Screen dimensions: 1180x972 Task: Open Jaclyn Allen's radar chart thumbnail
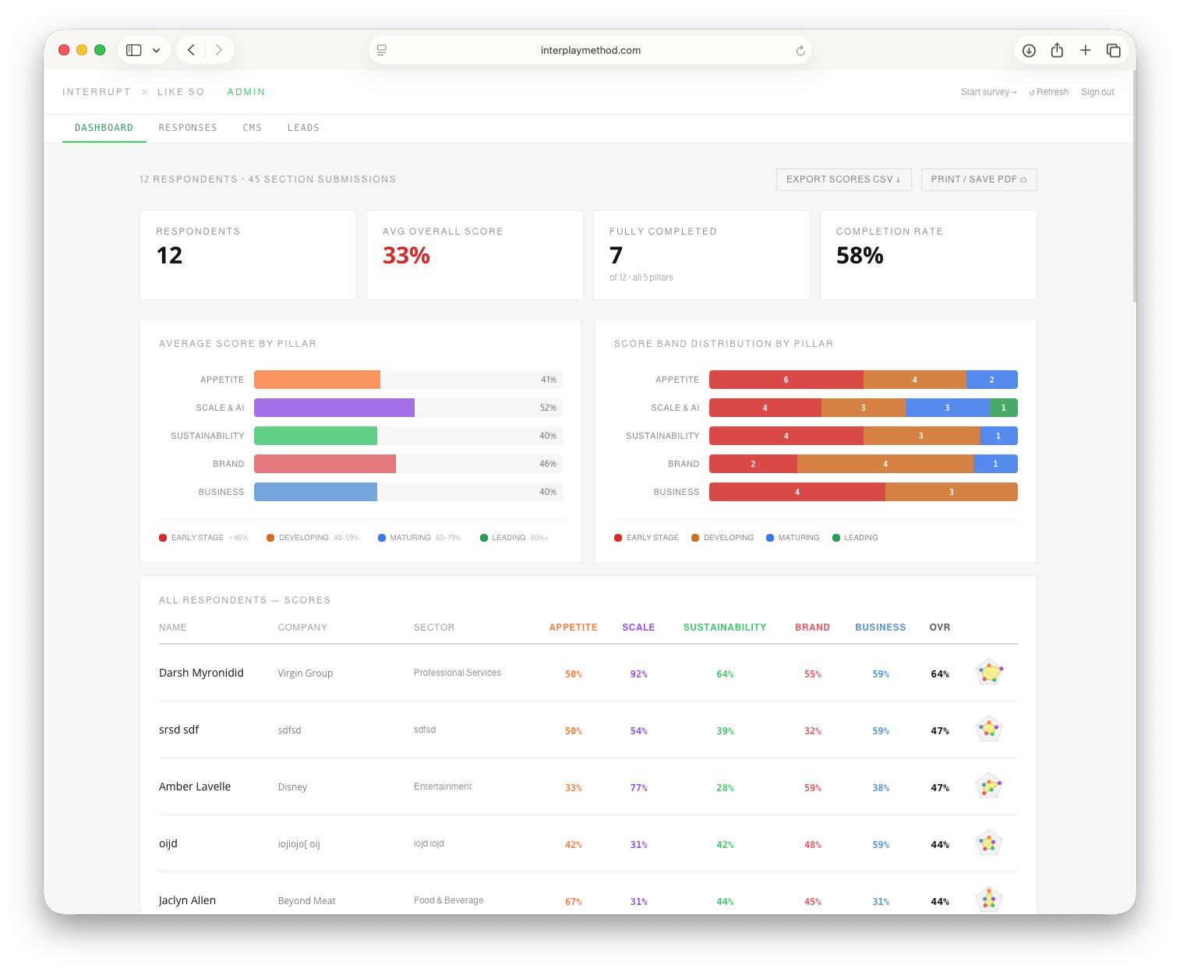tap(989, 900)
